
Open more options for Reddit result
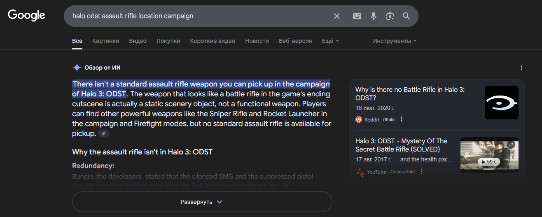coord(402,119)
